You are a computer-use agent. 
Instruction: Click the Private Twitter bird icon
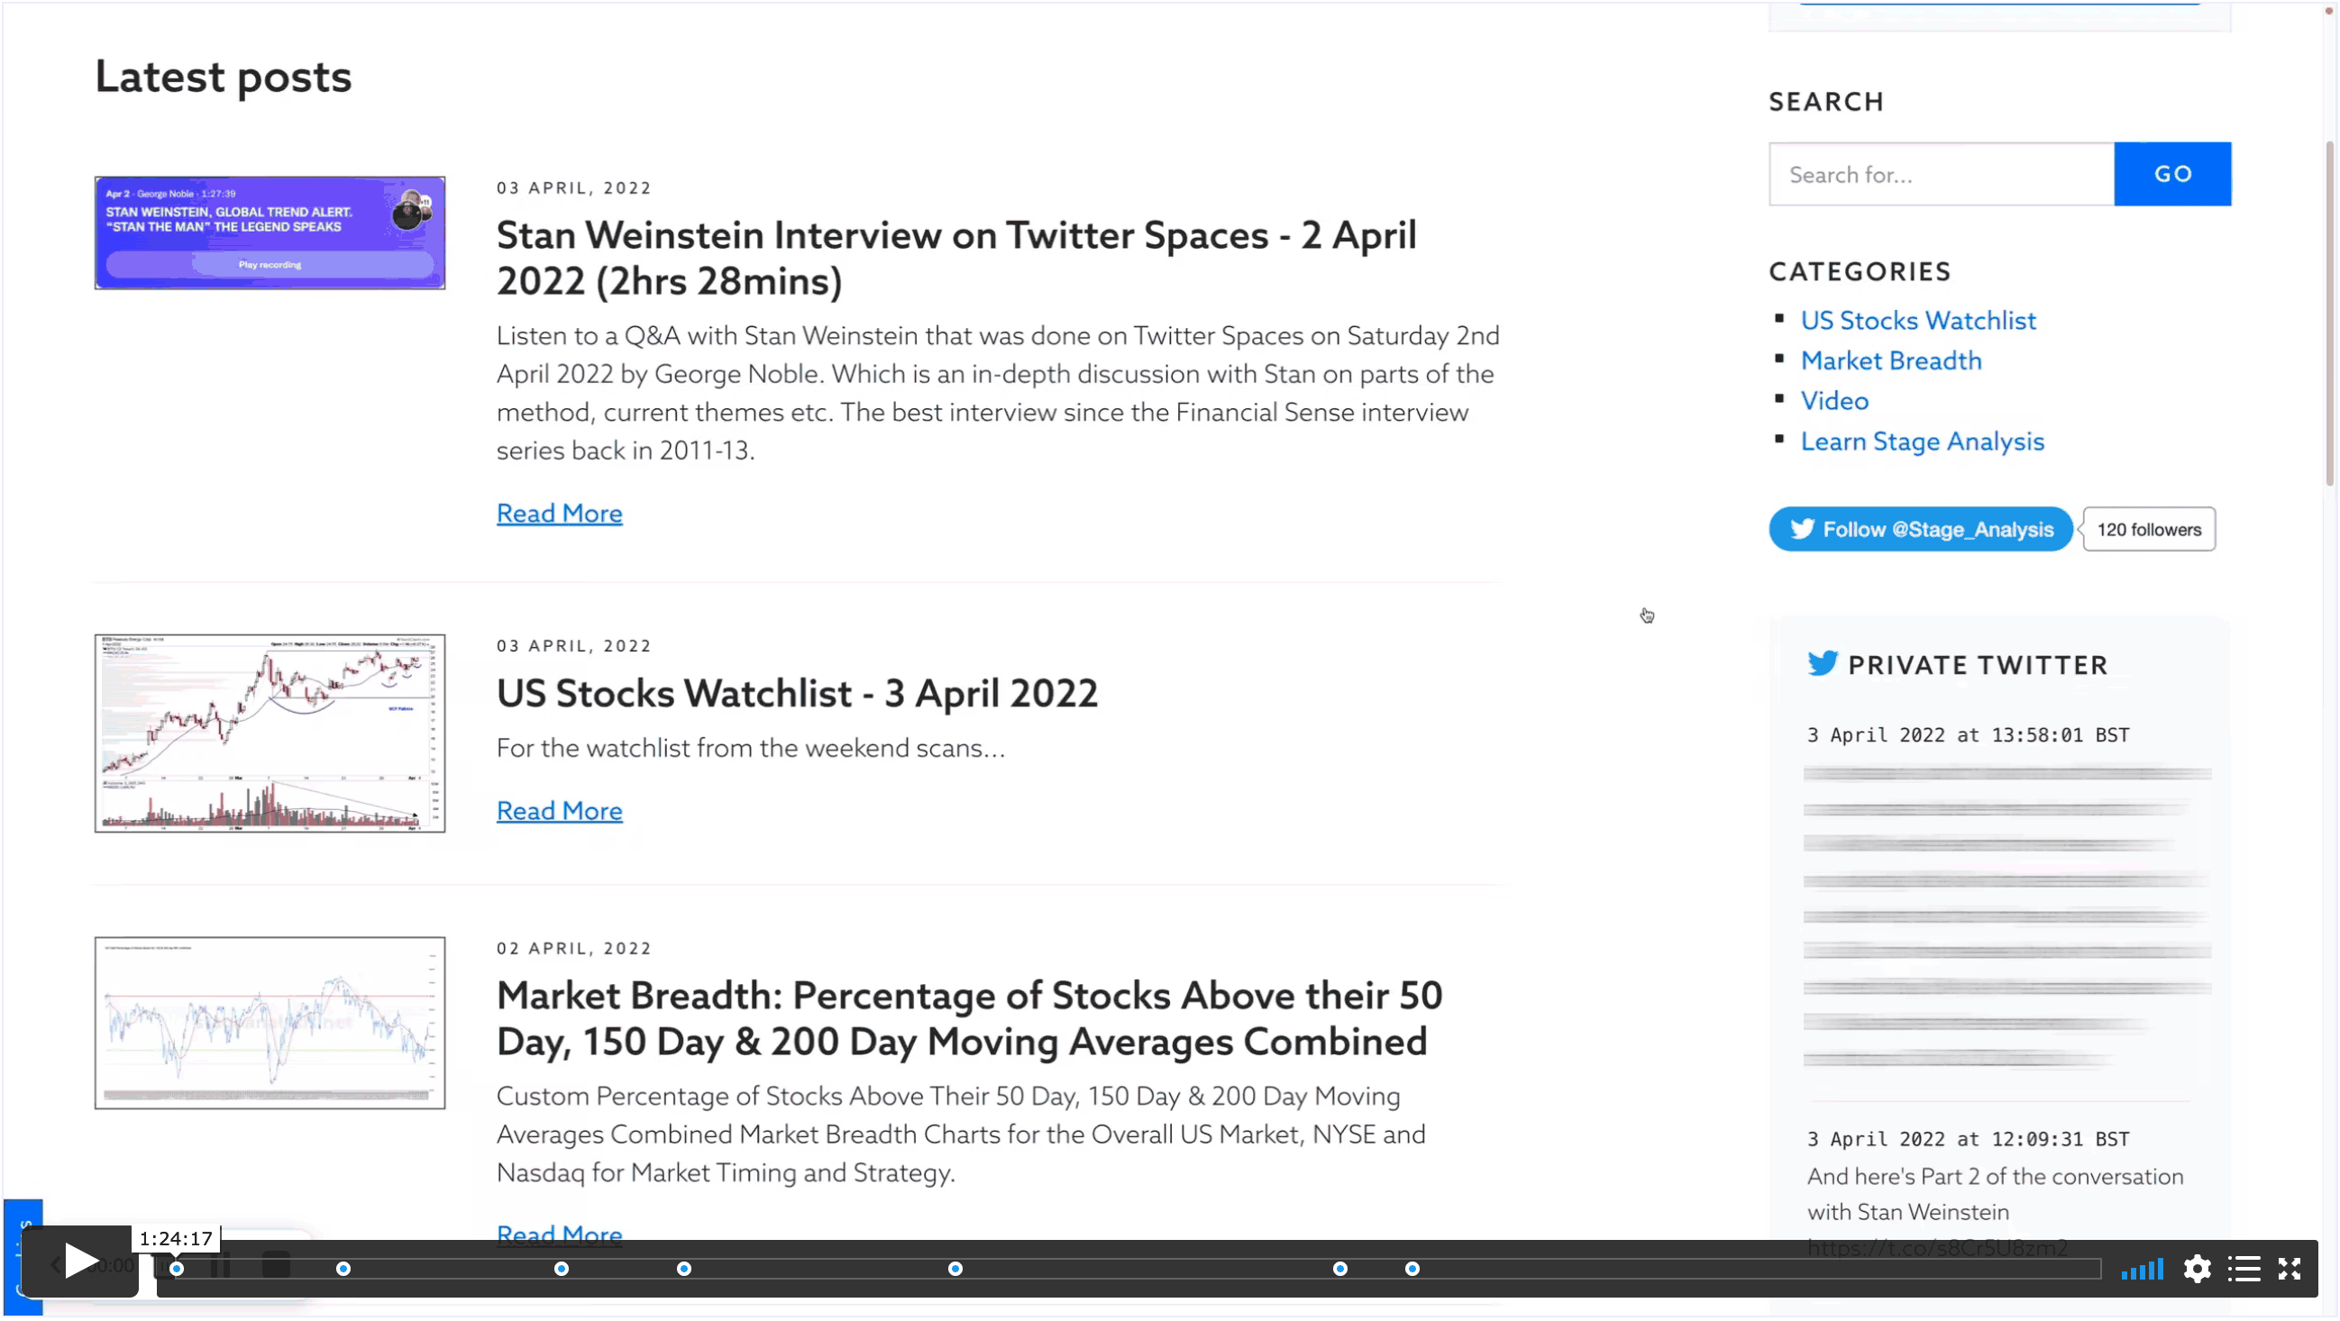1823,665
